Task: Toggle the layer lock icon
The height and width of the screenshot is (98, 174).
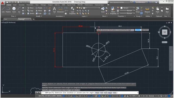Action: (x=82, y=8)
